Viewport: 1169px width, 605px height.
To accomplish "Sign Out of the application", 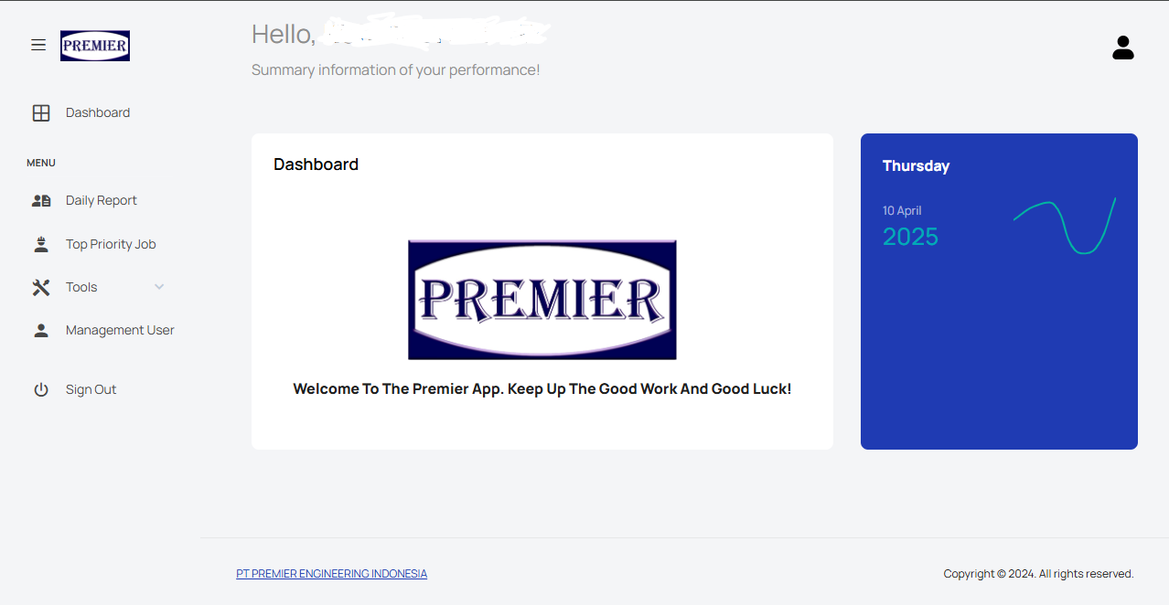I will click(x=91, y=390).
